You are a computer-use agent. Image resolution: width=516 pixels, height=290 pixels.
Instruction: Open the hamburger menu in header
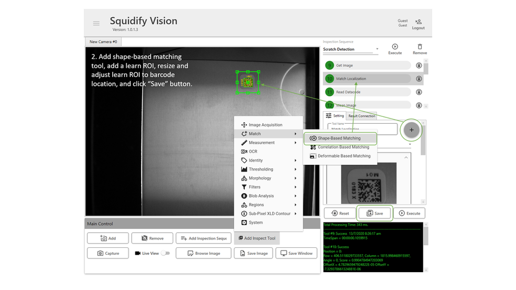point(96,23)
